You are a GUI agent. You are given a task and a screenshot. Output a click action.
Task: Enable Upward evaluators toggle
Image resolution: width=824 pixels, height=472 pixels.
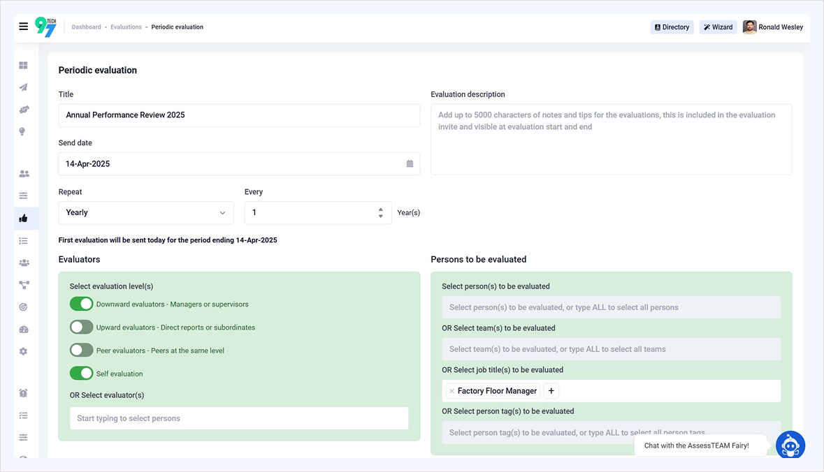pyautogui.click(x=81, y=327)
